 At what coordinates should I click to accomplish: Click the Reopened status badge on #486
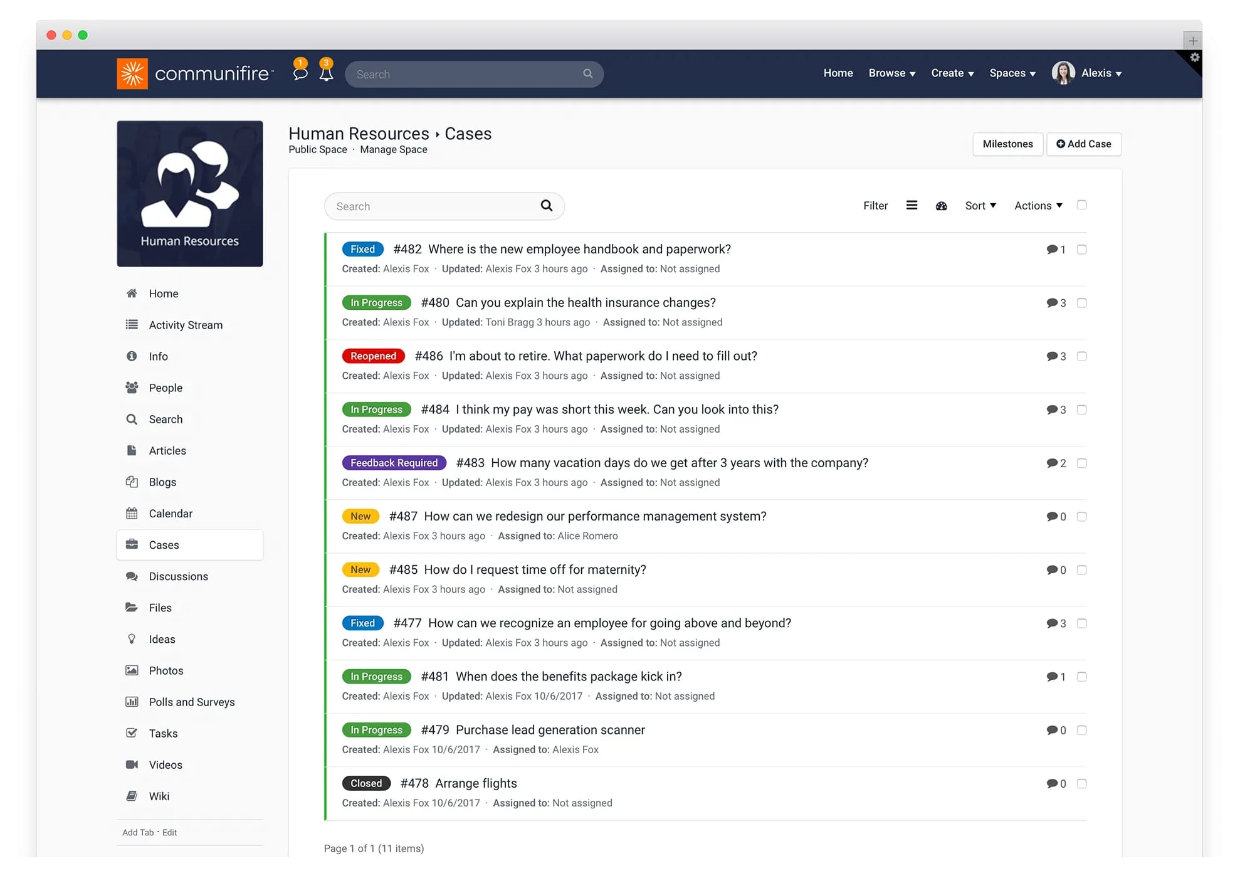[373, 356]
